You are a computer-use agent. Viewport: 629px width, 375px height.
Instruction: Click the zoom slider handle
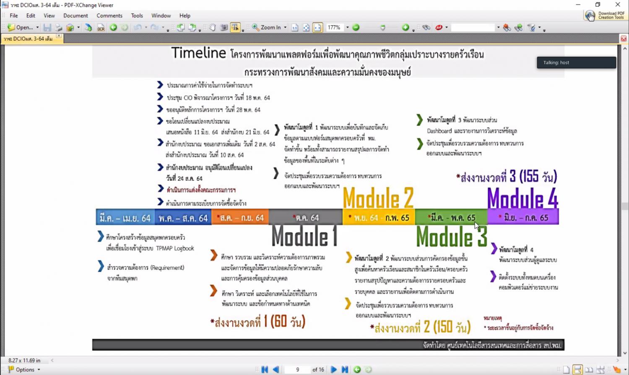coord(383,28)
